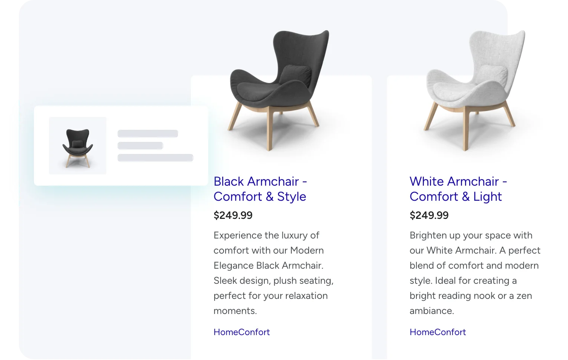
Task: Click blank space below black armchair's HomeConfort link
Action: 279,349
